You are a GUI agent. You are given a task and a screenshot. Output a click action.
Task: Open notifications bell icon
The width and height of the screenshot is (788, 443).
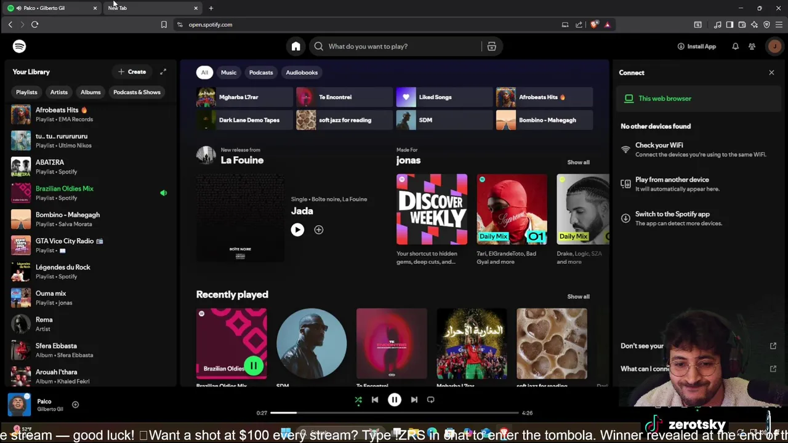pyautogui.click(x=735, y=46)
